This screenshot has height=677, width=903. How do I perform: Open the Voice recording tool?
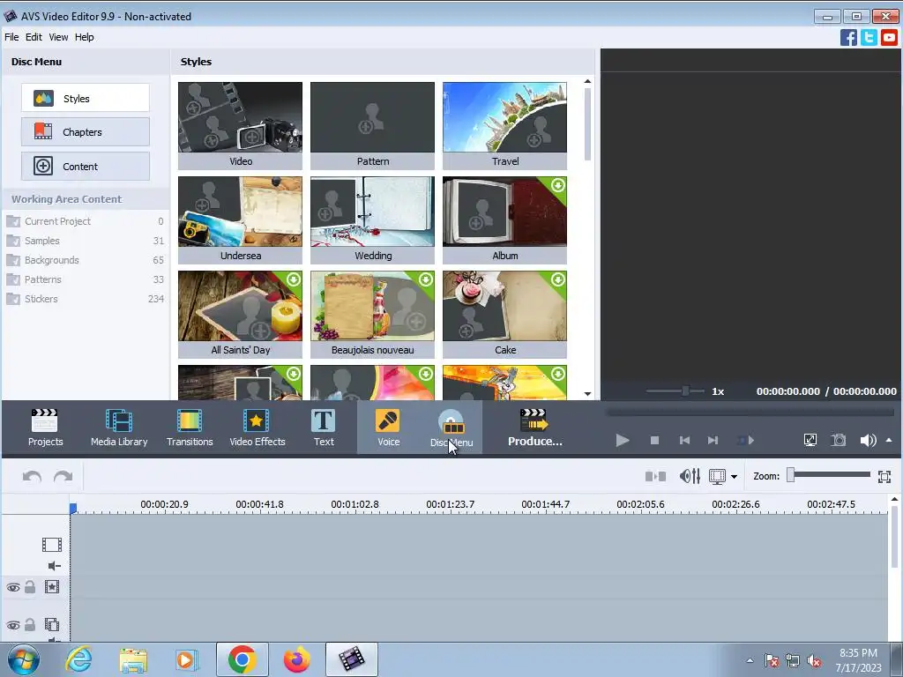pyautogui.click(x=388, y=428)
